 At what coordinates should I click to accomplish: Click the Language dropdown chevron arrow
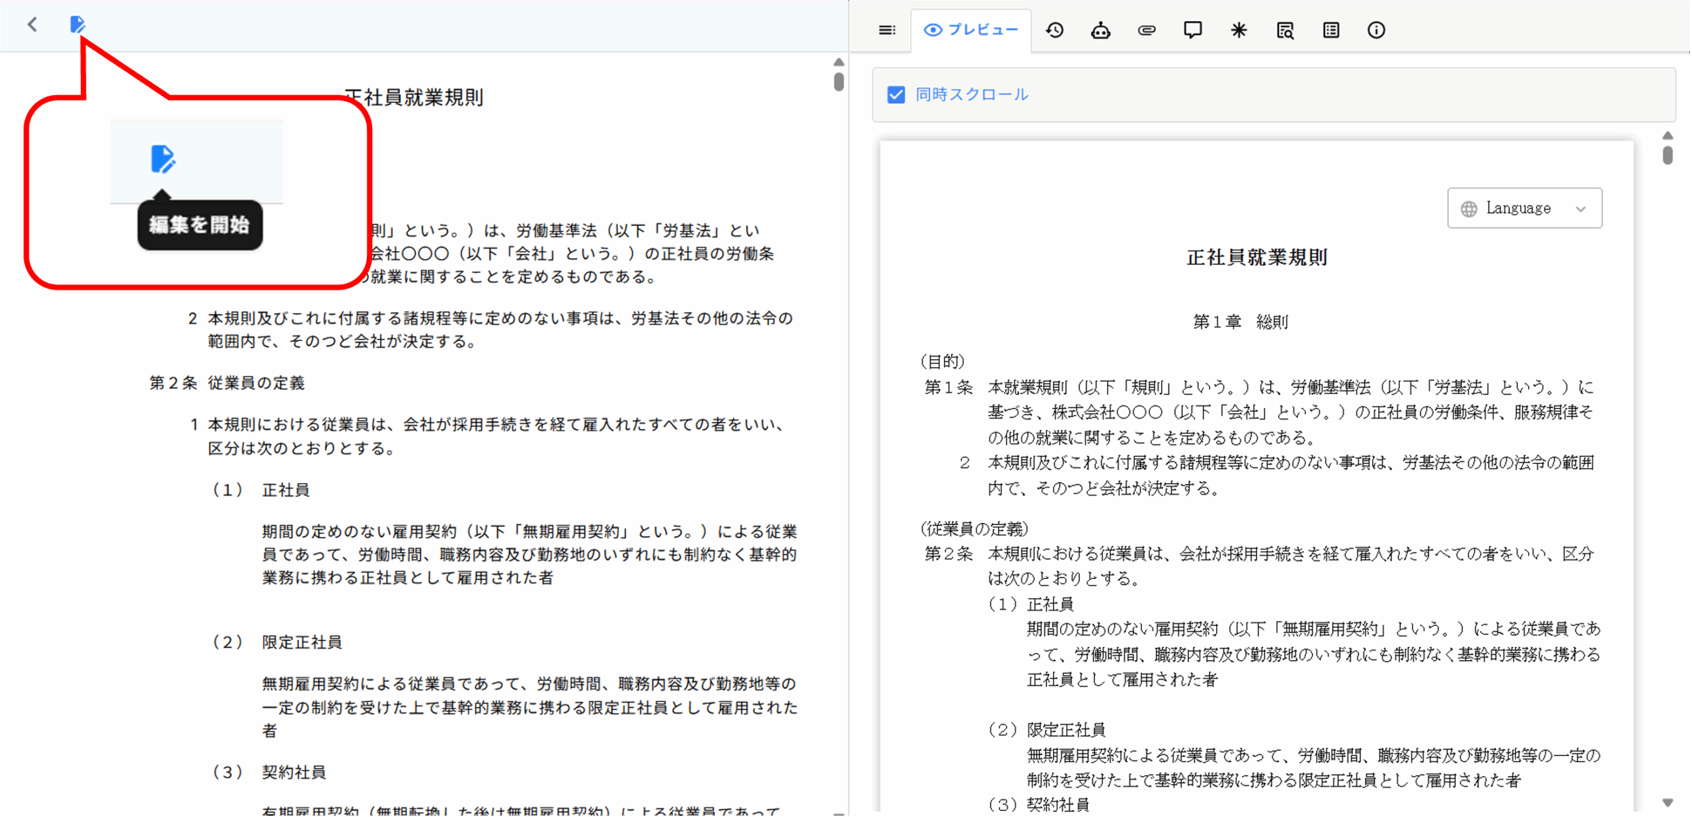click(x=1580, y=209)
